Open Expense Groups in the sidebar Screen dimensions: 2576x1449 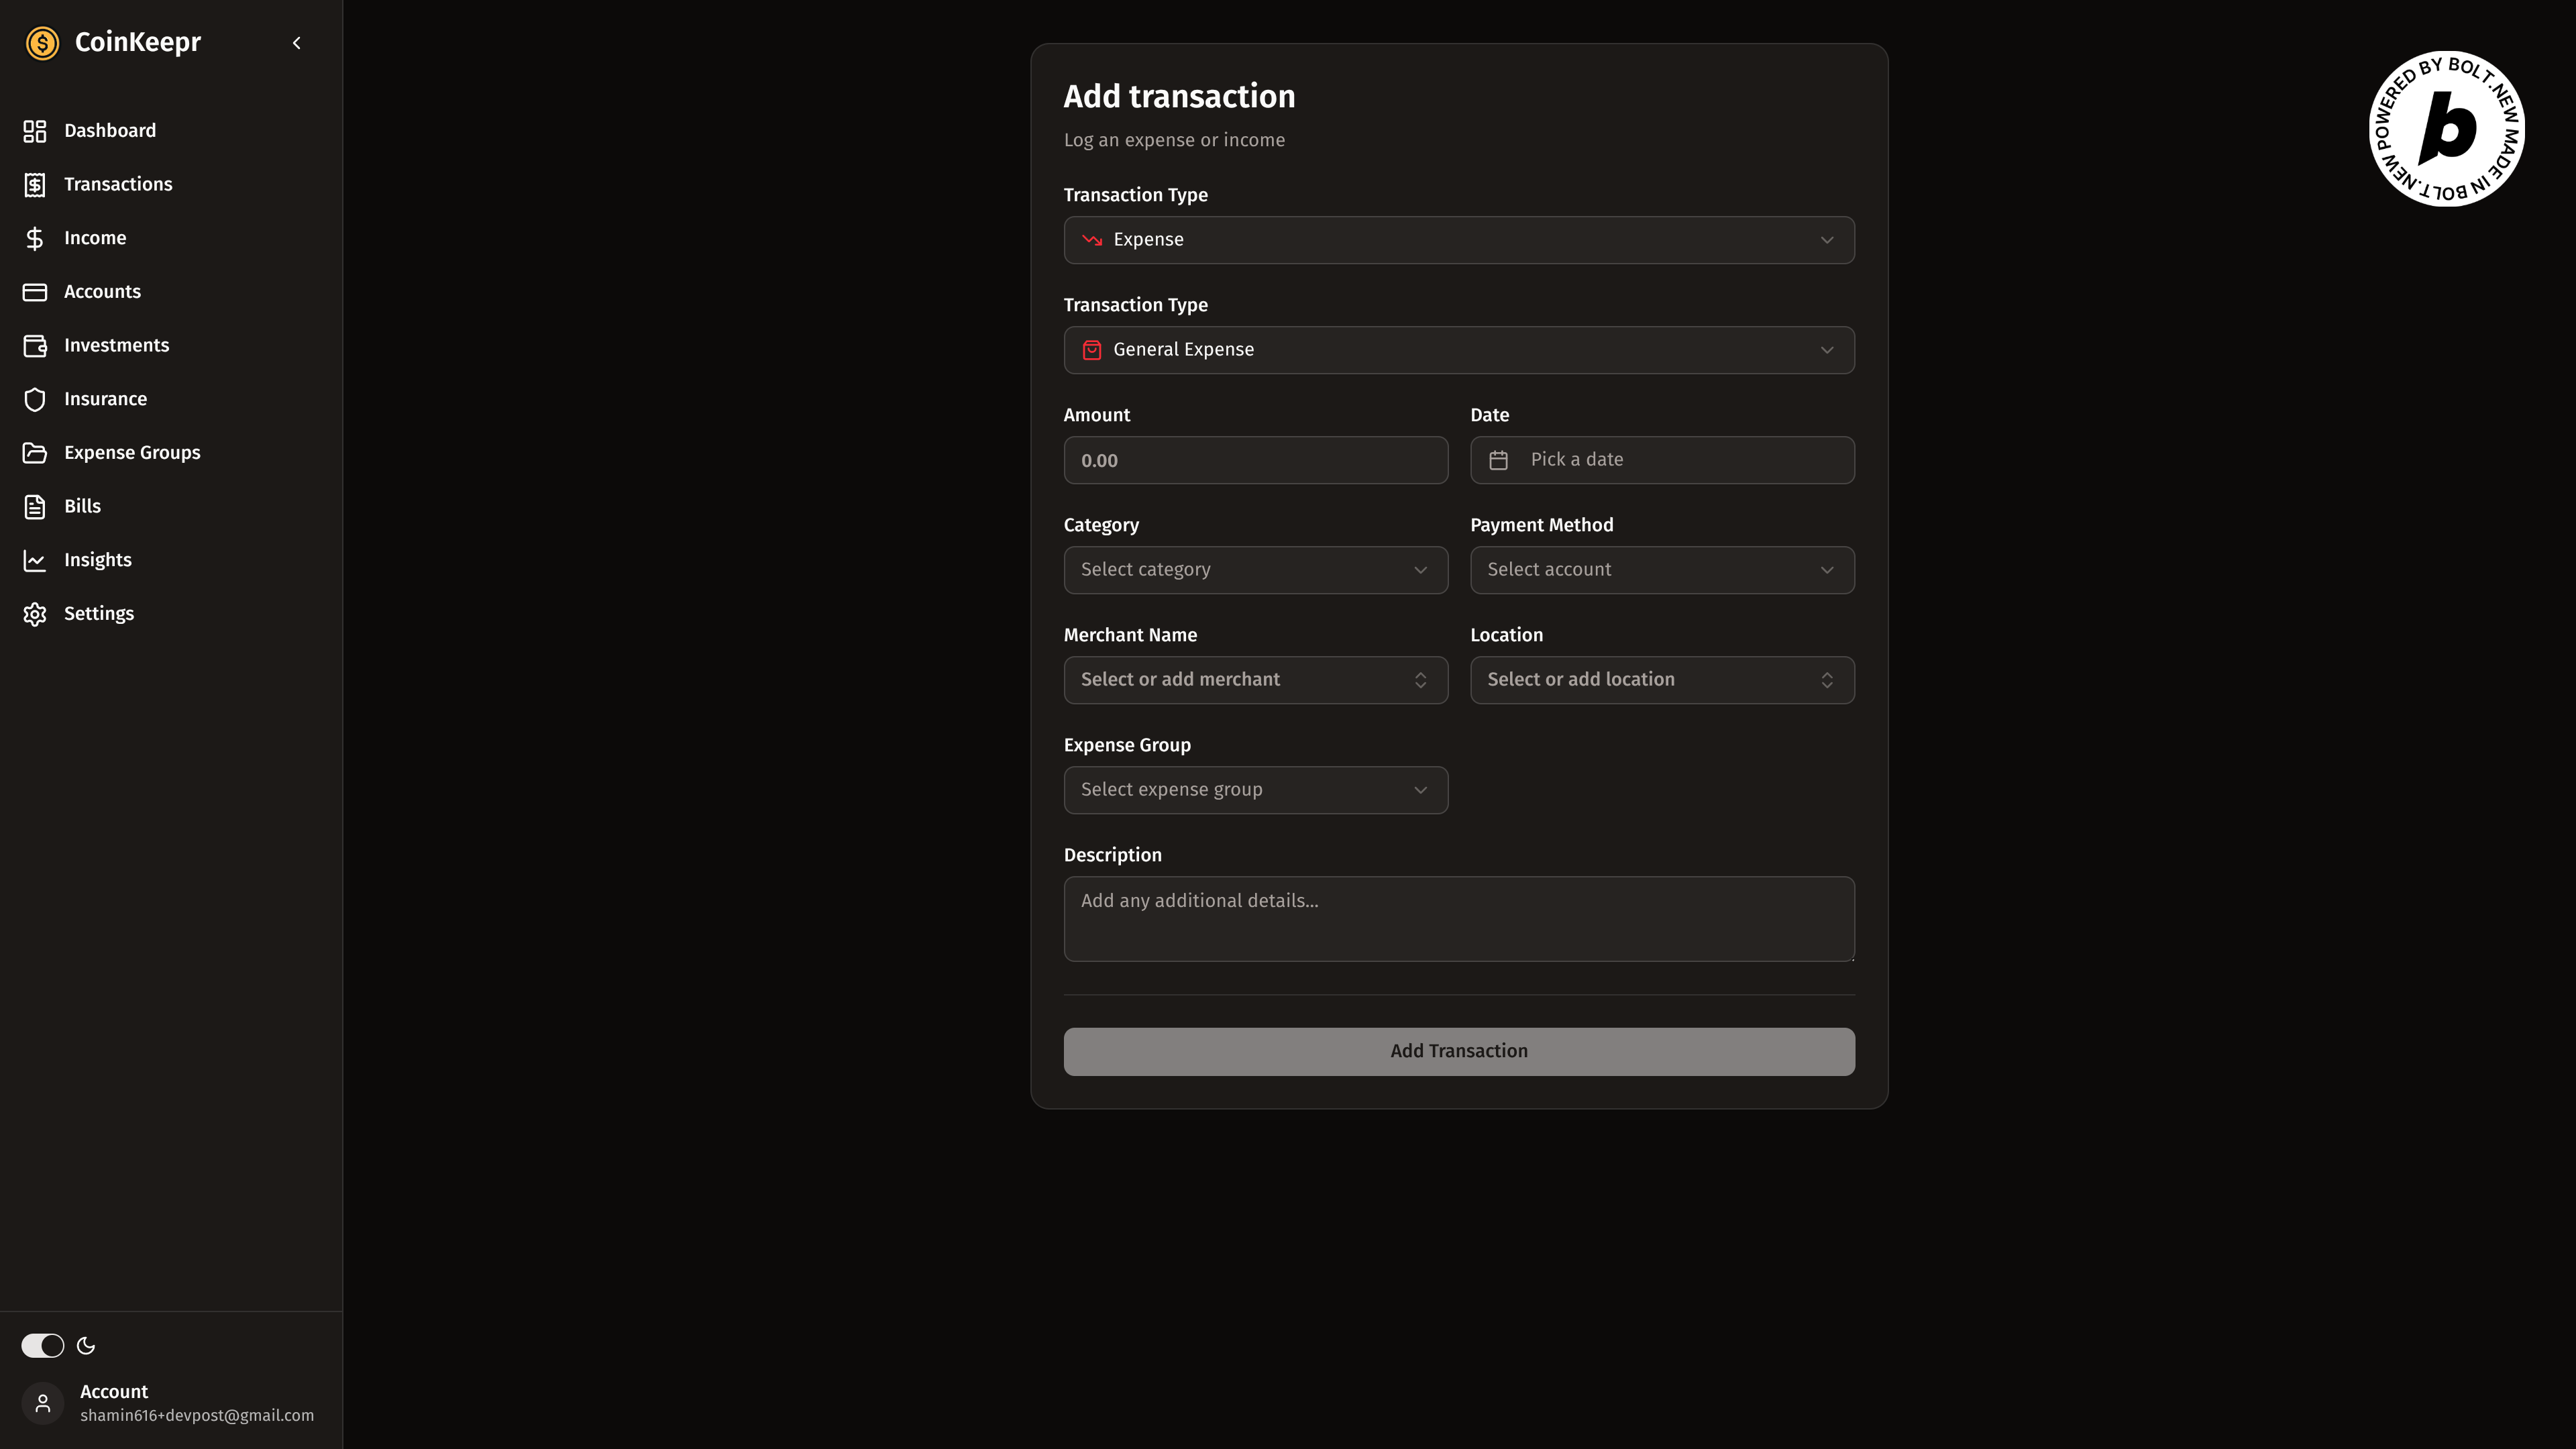[132, 453]
